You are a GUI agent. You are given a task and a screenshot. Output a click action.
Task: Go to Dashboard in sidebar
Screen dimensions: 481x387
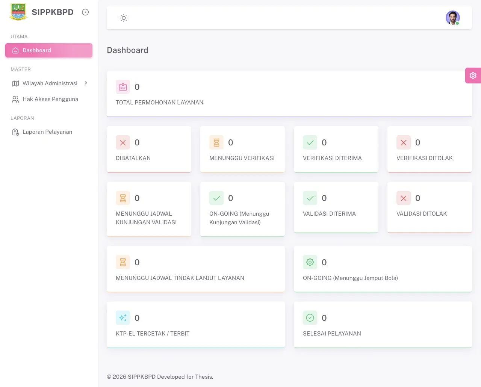[x=49, y=50]
